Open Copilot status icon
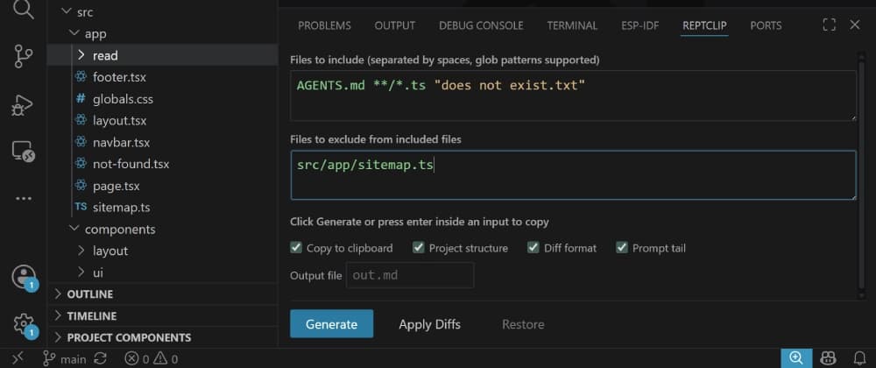The width and height of the screenshot is (876, 368). [x=828, y=358]
